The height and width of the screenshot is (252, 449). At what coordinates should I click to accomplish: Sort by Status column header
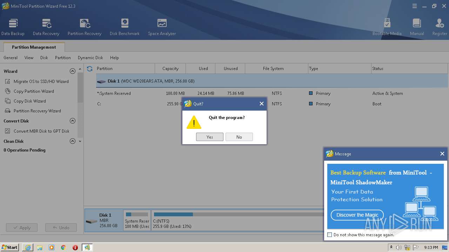[x=409, y=69]
